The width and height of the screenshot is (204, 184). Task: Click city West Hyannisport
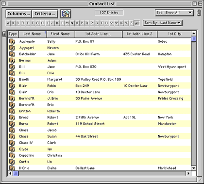[172, 67]
